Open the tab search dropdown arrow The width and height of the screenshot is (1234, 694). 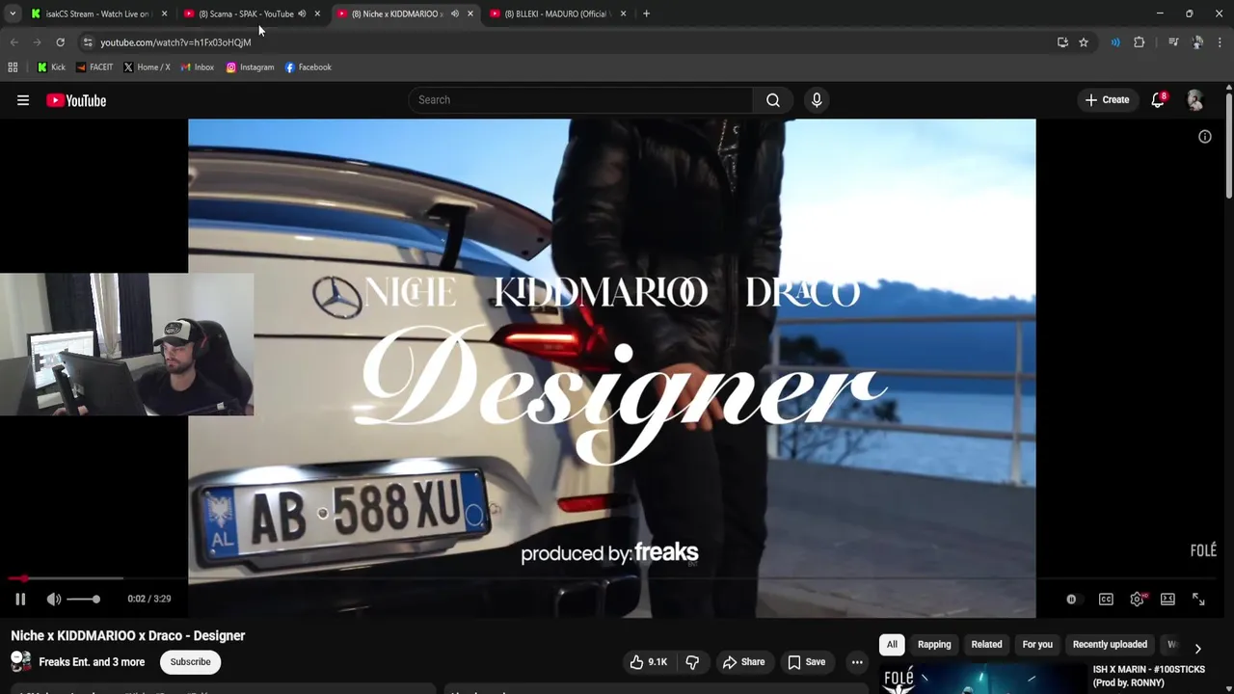[x=13, y=13]
